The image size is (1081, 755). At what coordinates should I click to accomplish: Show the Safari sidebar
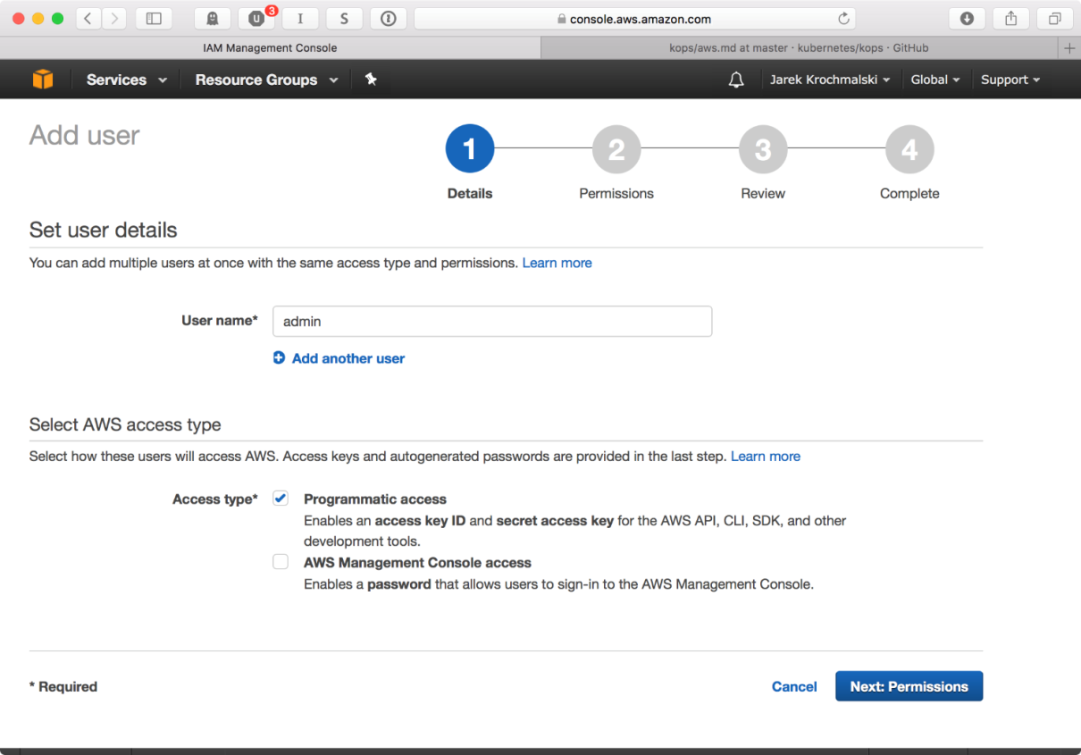[154, 18]
